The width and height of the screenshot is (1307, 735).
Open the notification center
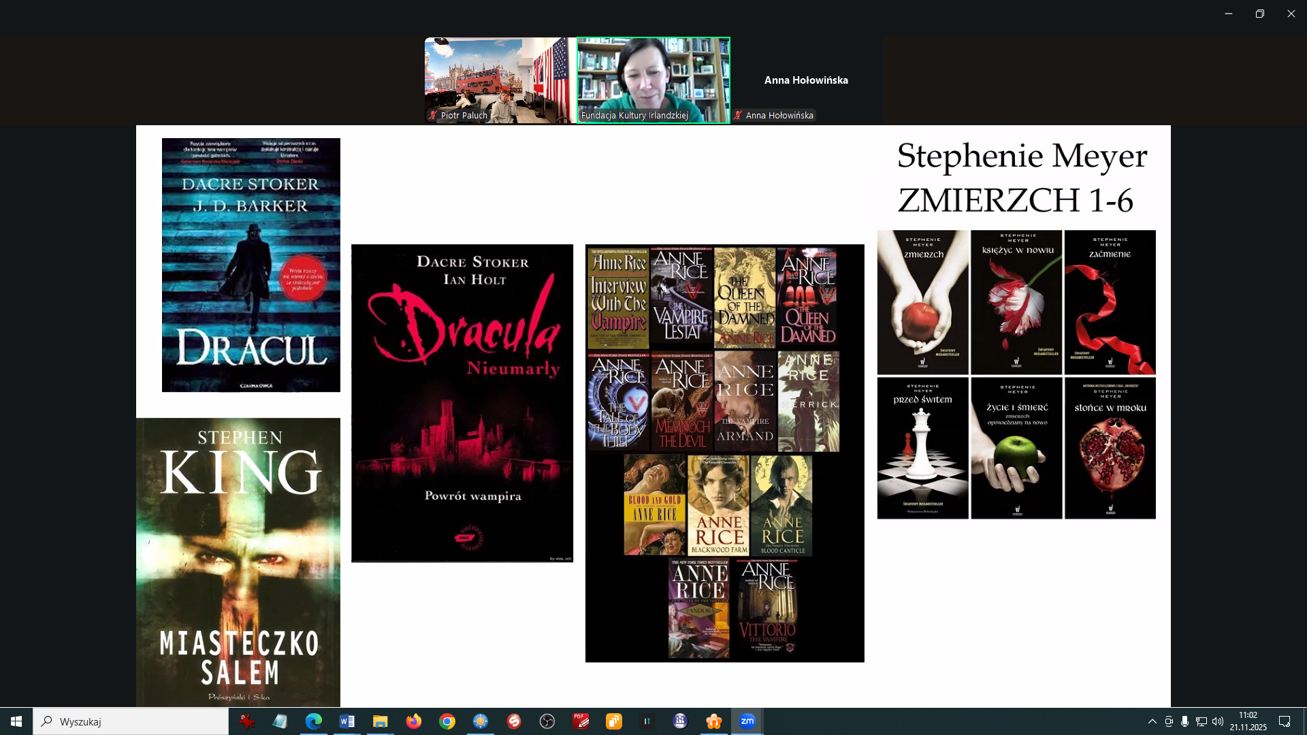click(1285, 721)
